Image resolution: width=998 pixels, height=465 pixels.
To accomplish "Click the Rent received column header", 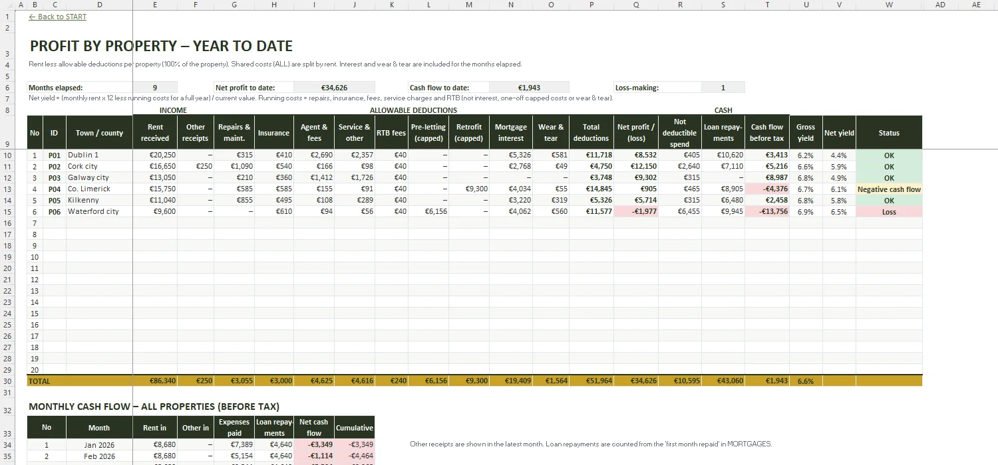I will click(x=155, y=133).
